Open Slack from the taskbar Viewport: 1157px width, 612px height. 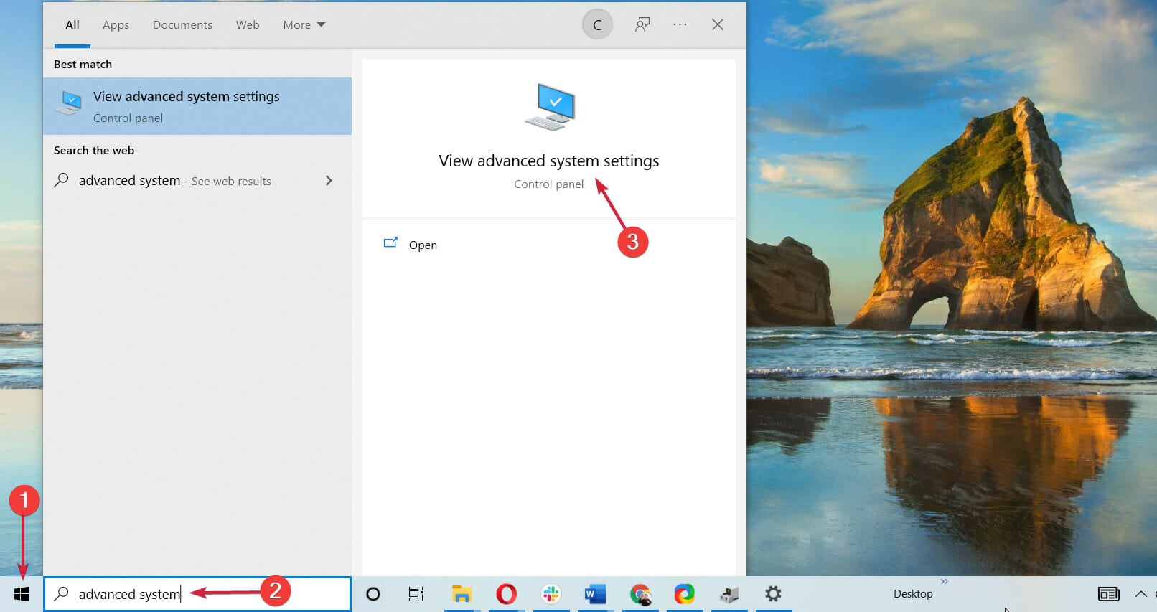[x=551, y=594]
